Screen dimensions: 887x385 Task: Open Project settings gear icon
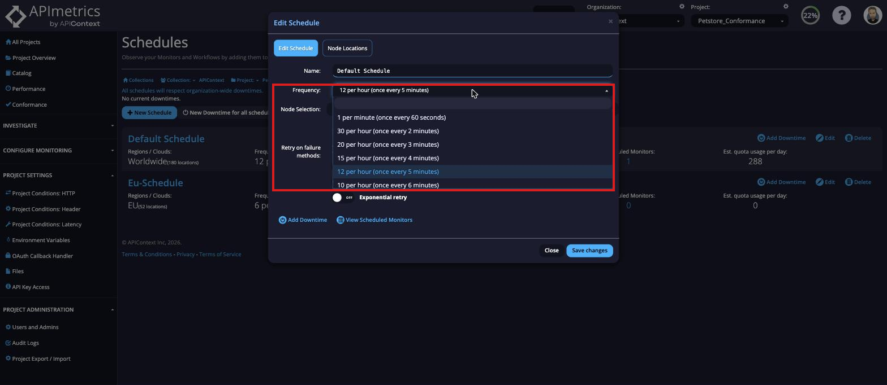coord(786,7)
